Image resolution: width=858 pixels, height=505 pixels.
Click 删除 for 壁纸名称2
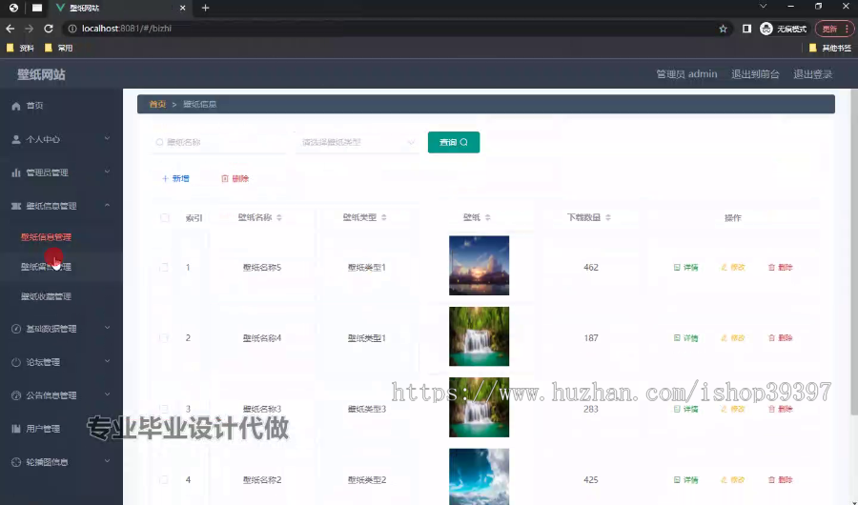[x=780, y=480]
